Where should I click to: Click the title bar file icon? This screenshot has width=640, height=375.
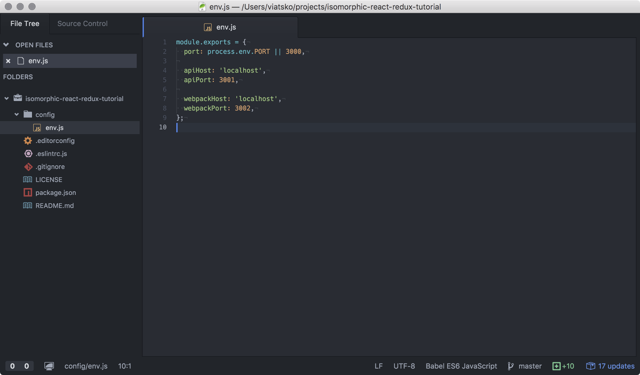click(x=202, y=6)
